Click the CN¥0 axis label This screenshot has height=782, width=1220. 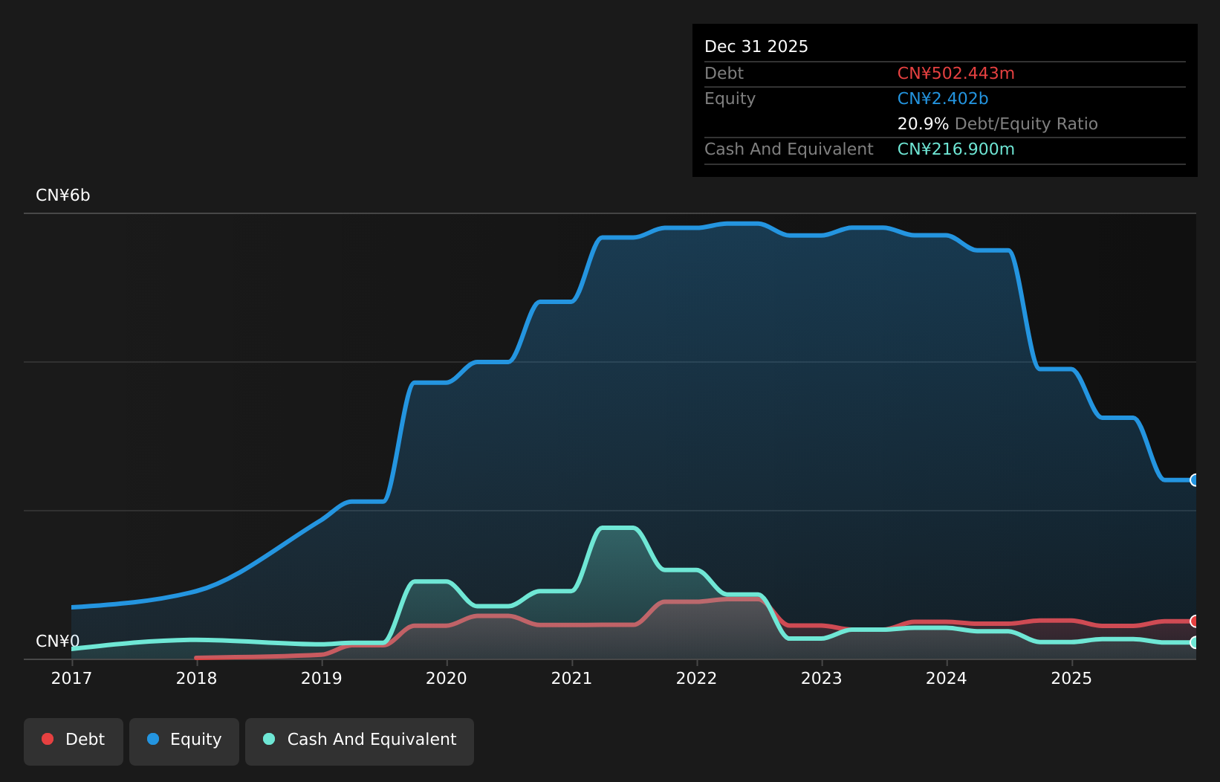click(x=57, y=642)
